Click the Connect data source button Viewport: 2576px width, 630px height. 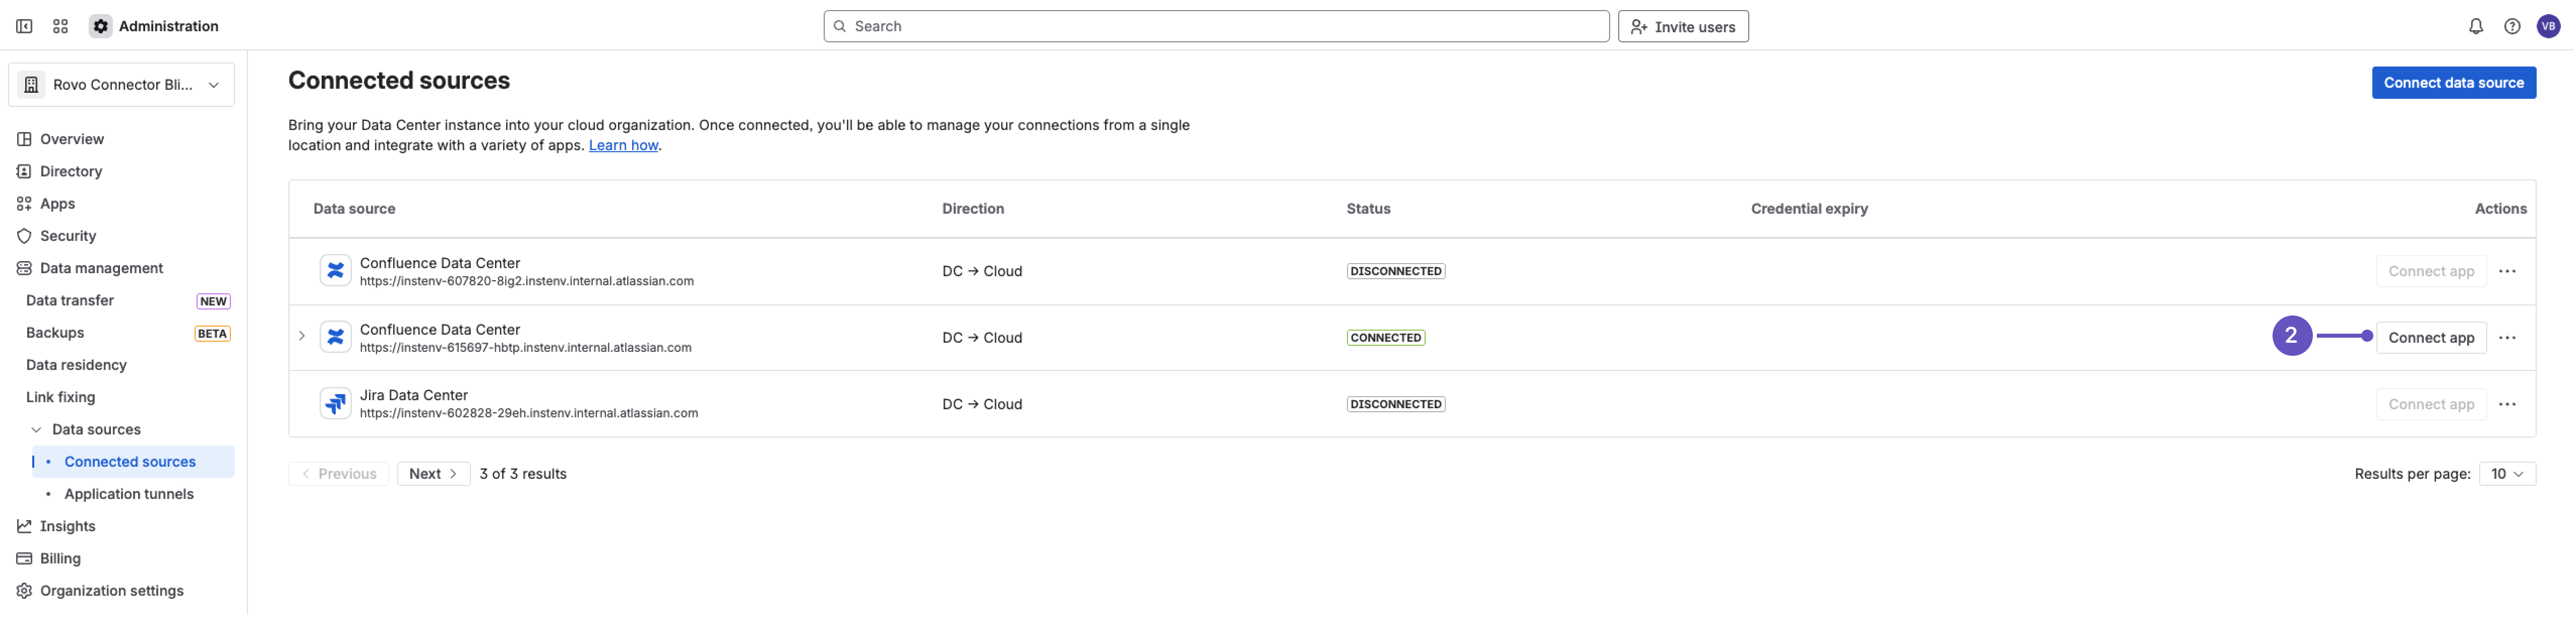pos(2453,82)
